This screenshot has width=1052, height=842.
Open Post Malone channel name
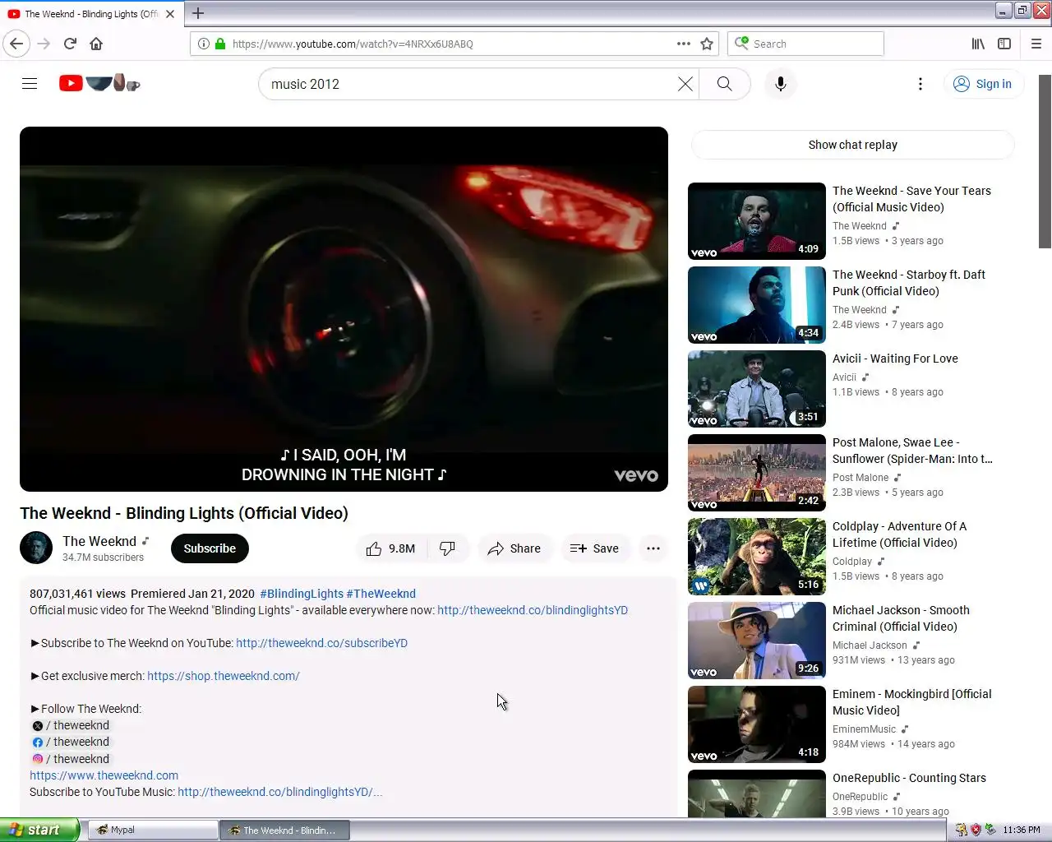point(861,478)
